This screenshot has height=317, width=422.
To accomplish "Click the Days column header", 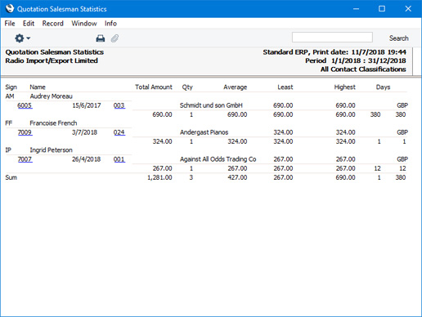I will click(x=383, y=87).
